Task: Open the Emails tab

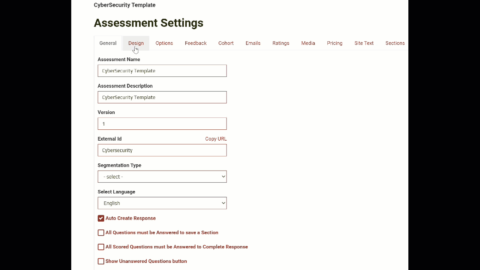Action: 253,43
